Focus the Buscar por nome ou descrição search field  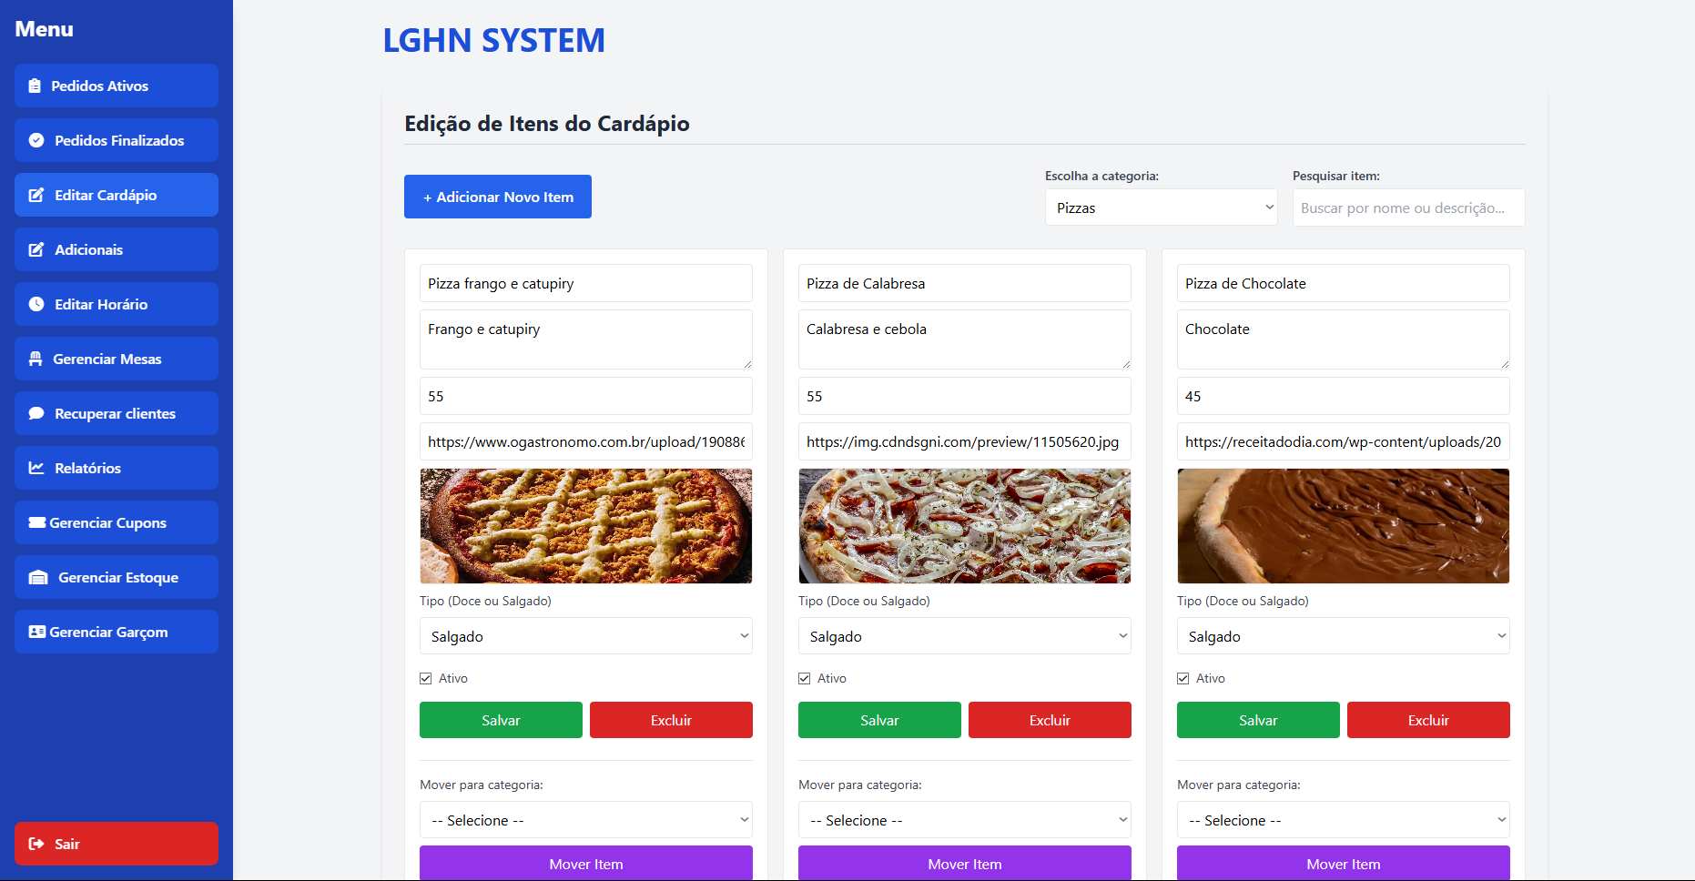pyautogui.click(x=1408, y=208)
